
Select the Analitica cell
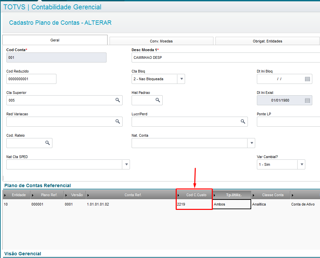pos(271,204)
